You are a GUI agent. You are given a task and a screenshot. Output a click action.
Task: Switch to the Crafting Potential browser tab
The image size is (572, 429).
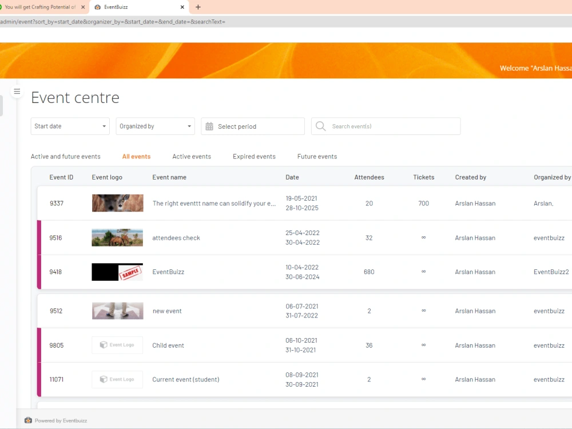point(40,7)
